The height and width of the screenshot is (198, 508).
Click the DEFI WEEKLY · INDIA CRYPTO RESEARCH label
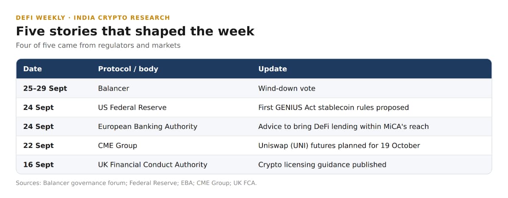(x=93, y=18)
